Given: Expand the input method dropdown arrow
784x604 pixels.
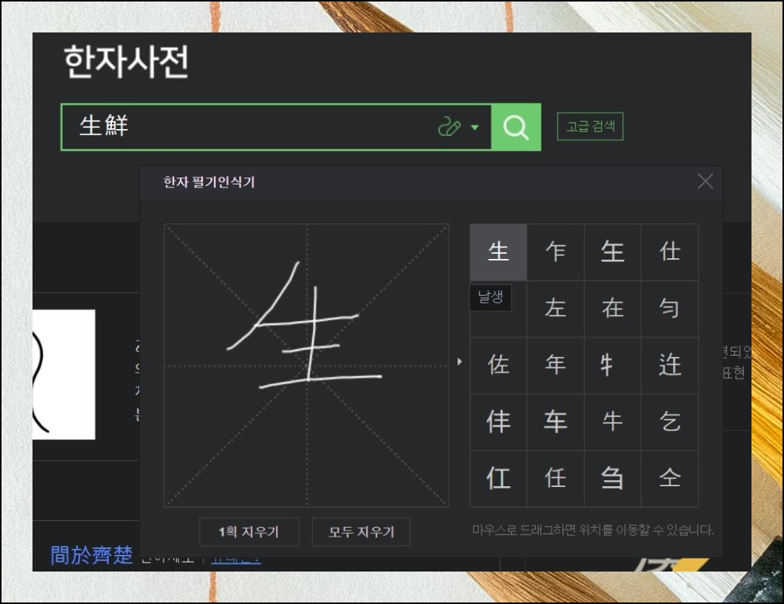Looking at the screenshot, I should click(475, 128).
